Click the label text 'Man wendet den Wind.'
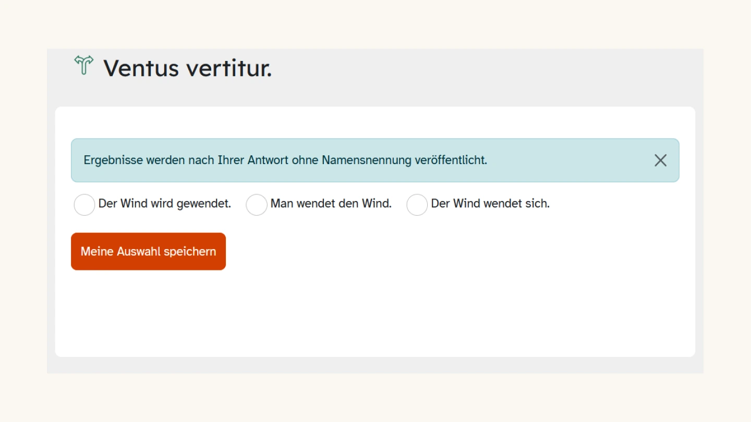Viewport: 751px width, 422px height. coord(331,204)
